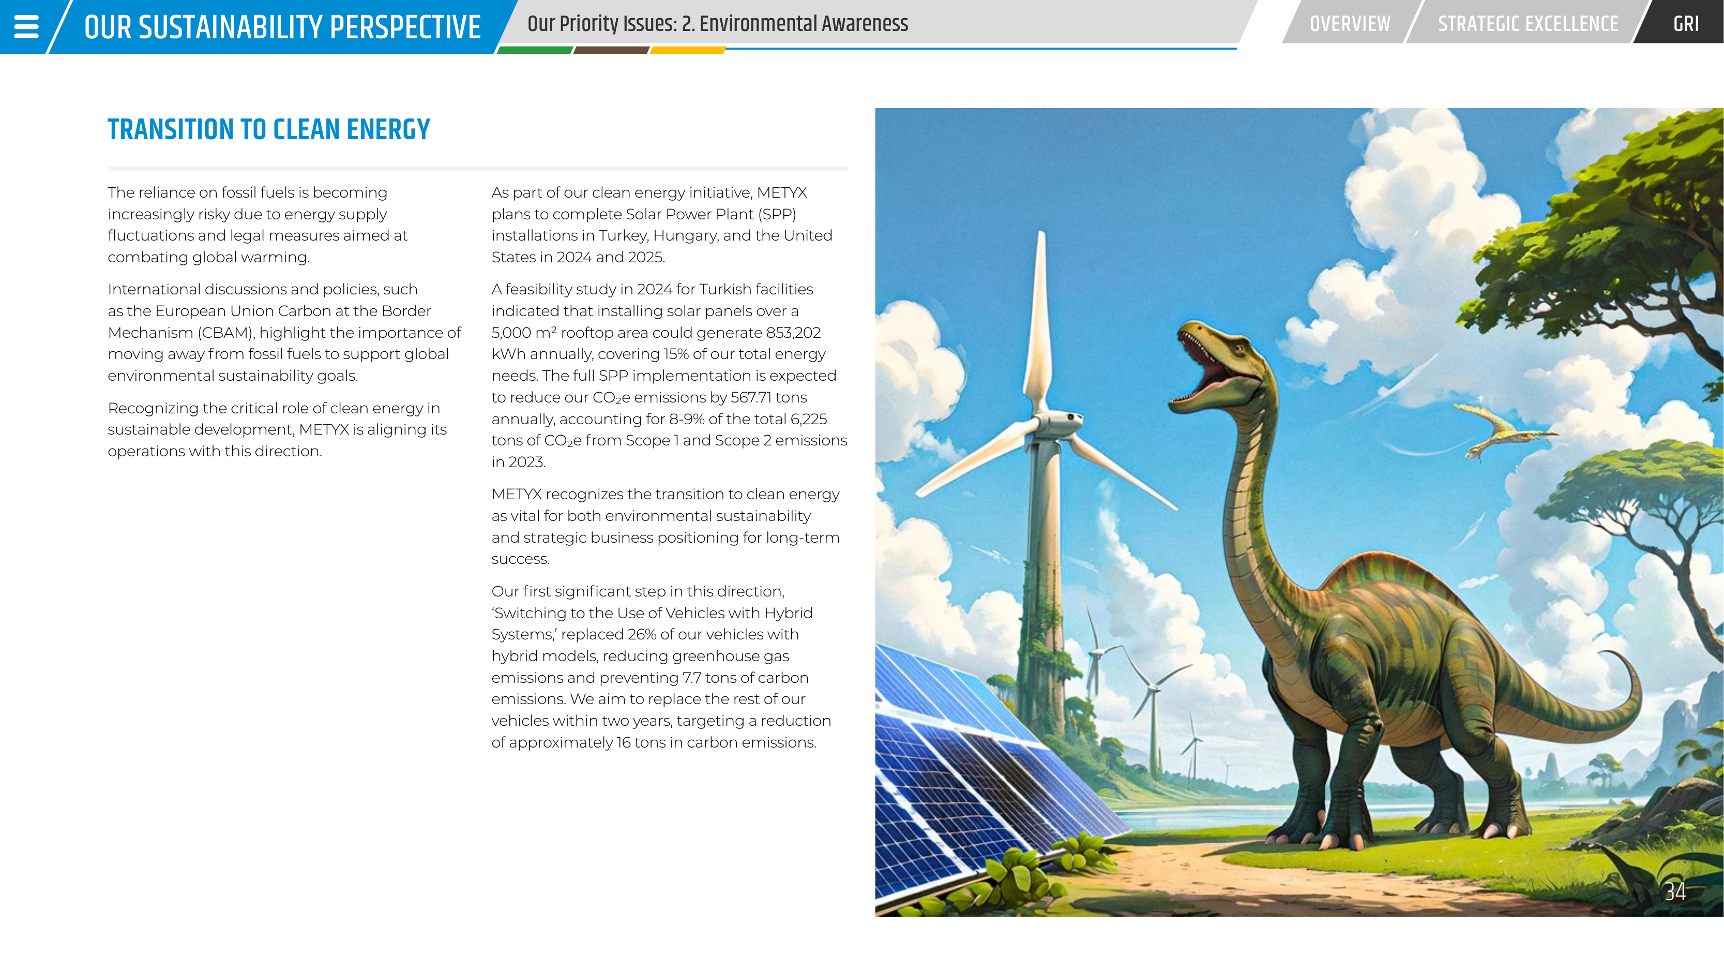Click paragraph starting 'International discussions and policies'
1724x970 pixels.
click(x=284, y=333)
